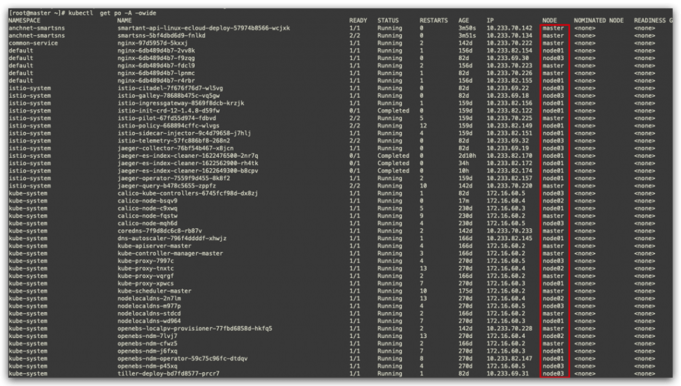The width and height of the screenshot is (681, 386).
Task: Click pod kube-proxy-tnxtc
Action: click(x=146, y=268)
